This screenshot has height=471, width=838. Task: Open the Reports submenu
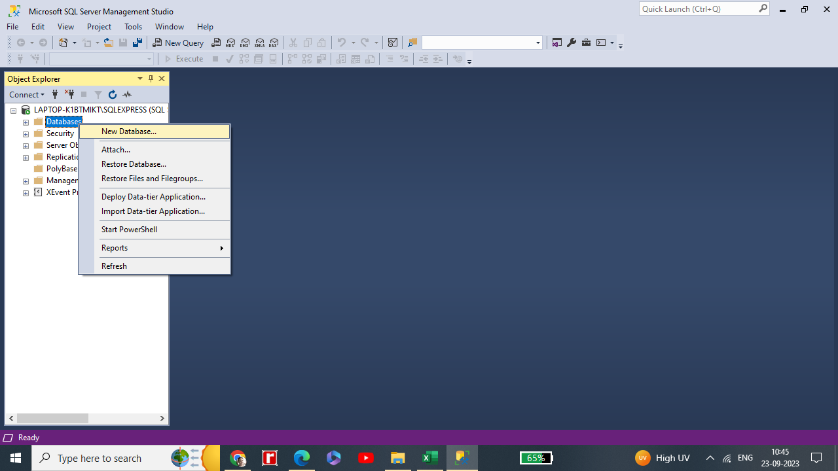(155, 248)
